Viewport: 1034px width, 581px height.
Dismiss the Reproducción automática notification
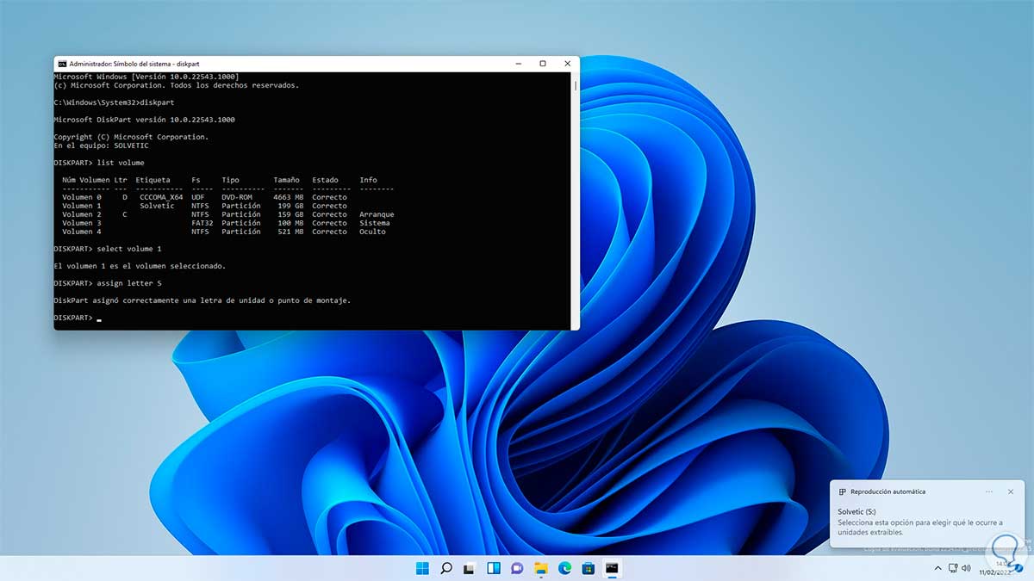1011,491
